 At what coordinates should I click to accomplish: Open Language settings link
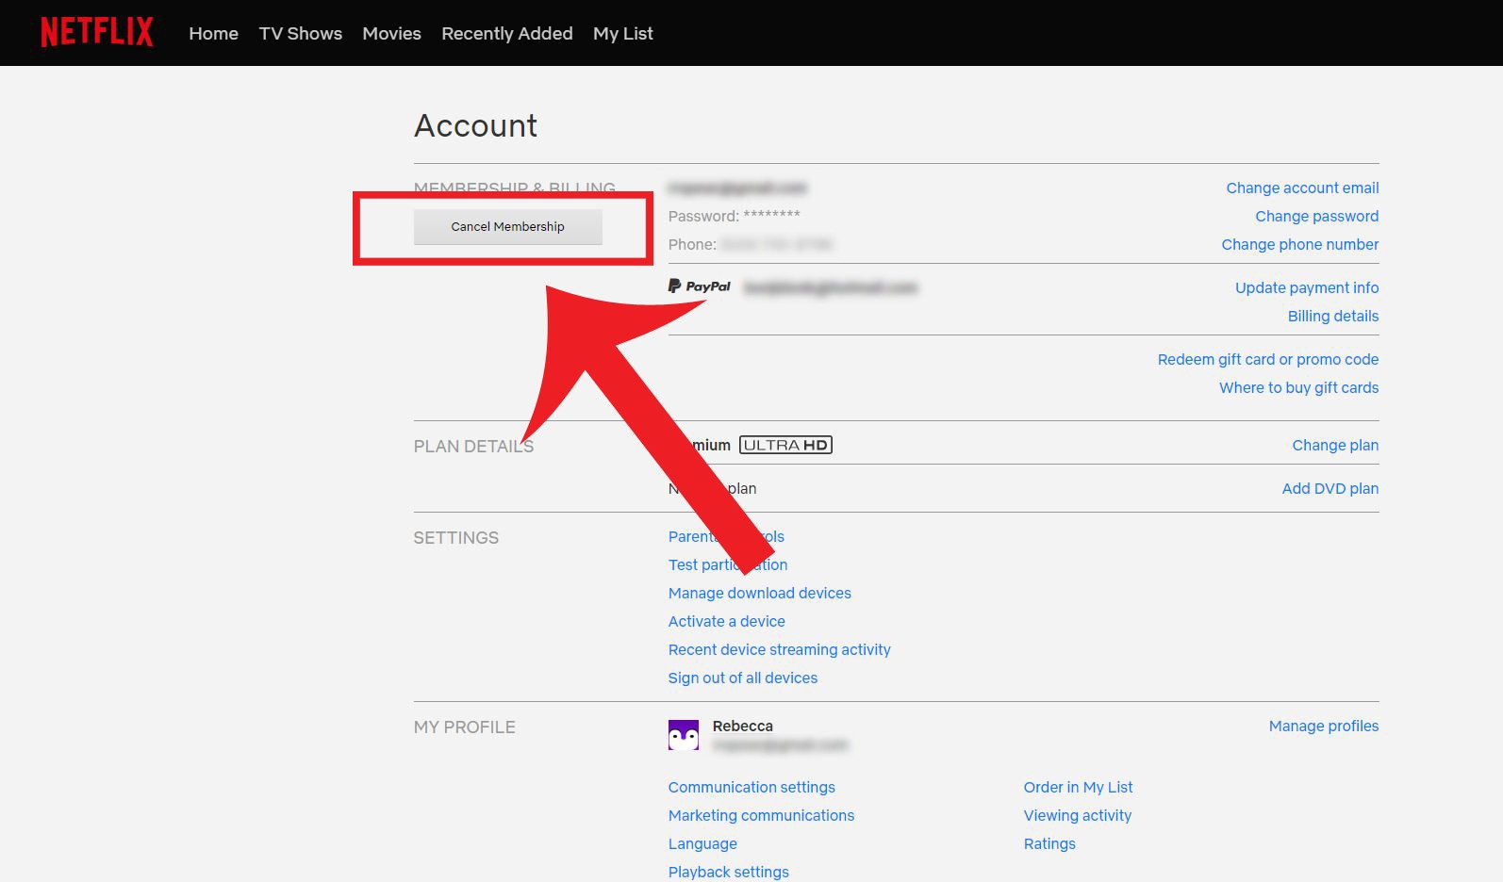702,844
